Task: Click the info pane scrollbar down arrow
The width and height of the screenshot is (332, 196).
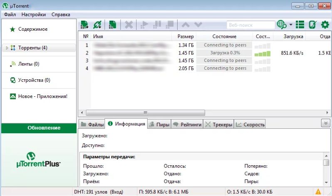Action: point(326,182)
